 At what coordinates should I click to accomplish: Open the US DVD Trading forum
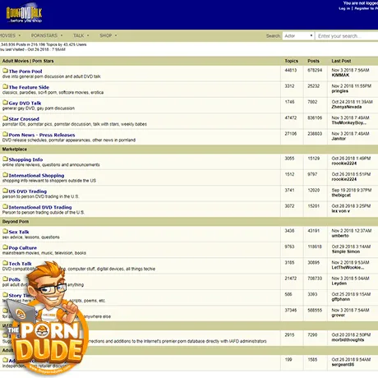click(28, 191)
